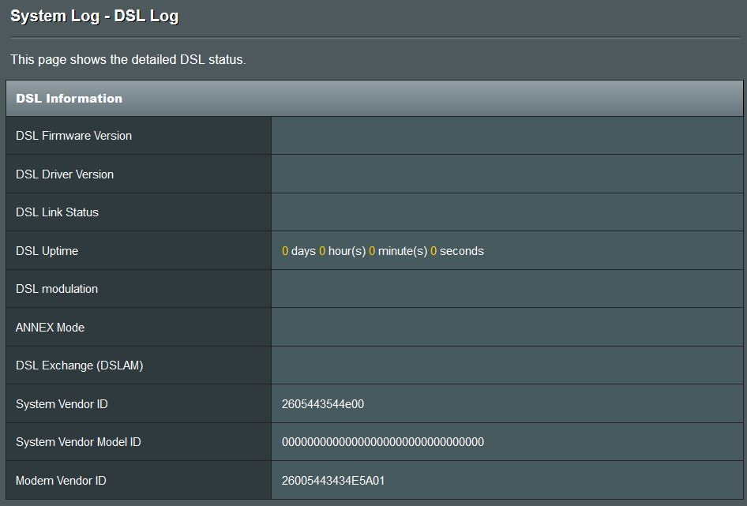Click the DSL Firmware Version row label
The image size is (747, 506).
tap(73, 135)
